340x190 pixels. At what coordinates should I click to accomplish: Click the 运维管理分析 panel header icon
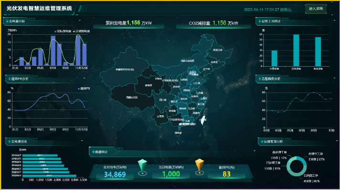point(262,141)
